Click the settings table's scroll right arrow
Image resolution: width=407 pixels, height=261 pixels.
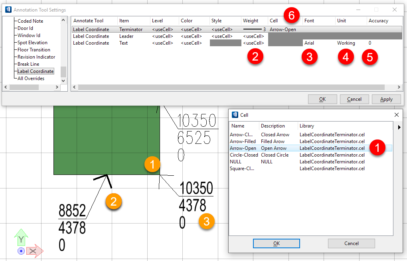click(x=399, y=87)
